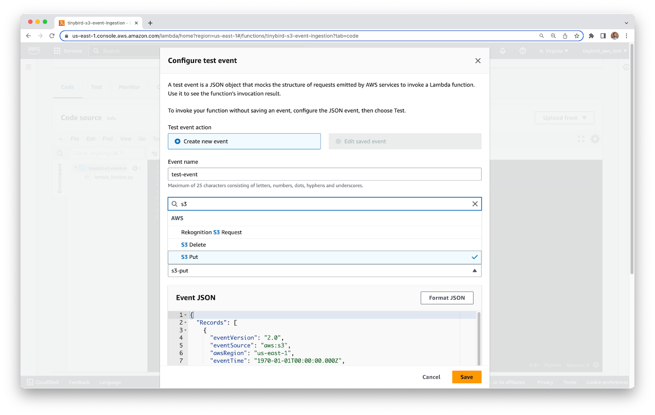The width and height of the screenshot is (655, 415).
Task: Choose the S3 Delete template option
Action: click(x=324, y=245)
